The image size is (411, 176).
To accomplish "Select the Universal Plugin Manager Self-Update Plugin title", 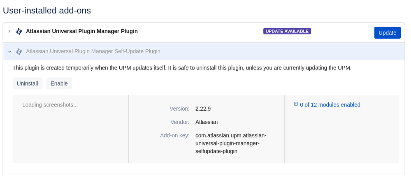I will click(93, 51).
